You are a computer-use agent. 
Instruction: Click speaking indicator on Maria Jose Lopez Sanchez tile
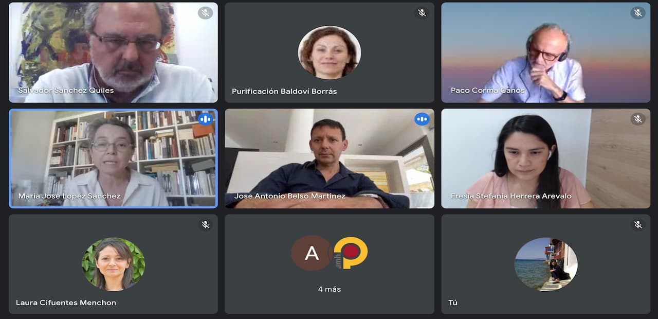tap(206, 119)
